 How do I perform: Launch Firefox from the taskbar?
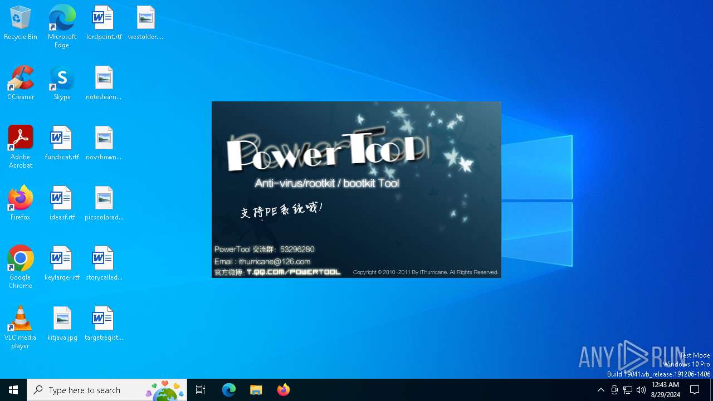tap(283, 390)
